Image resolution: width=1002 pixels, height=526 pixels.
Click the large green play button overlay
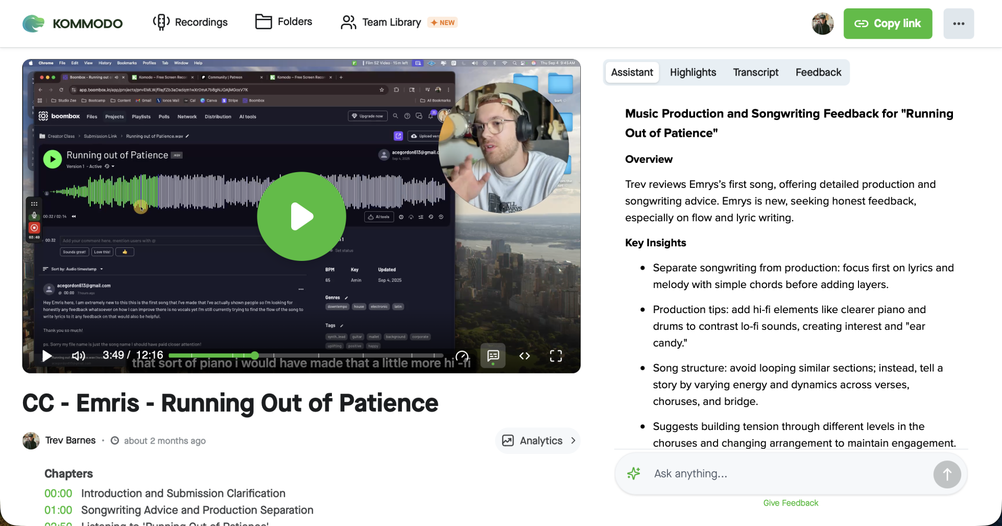pyautogui.click(x=301, y=216)
